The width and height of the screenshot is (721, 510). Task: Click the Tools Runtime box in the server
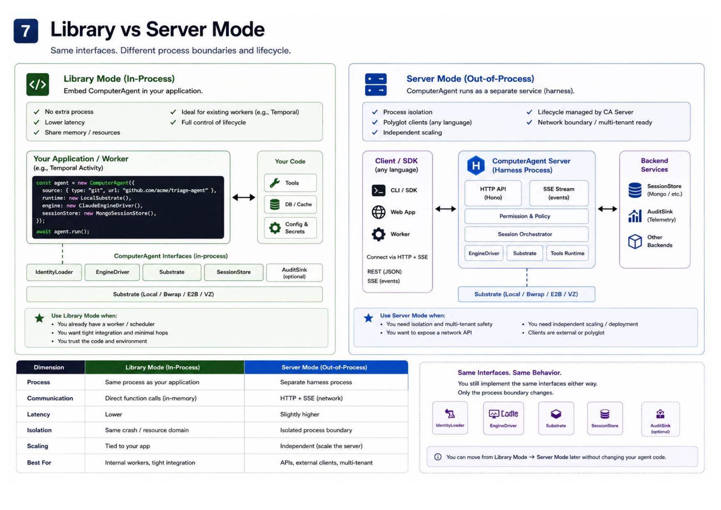pos(567,253)
